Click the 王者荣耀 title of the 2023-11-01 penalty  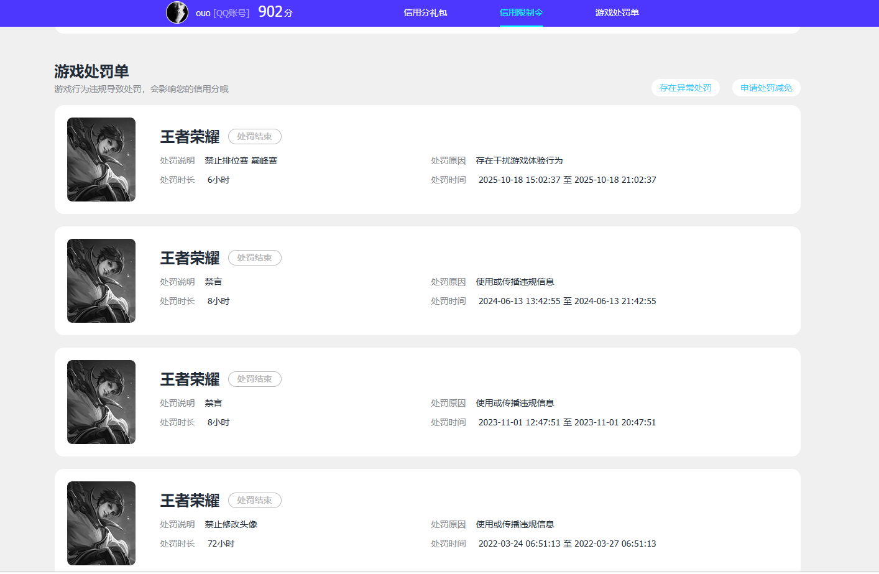190,379
